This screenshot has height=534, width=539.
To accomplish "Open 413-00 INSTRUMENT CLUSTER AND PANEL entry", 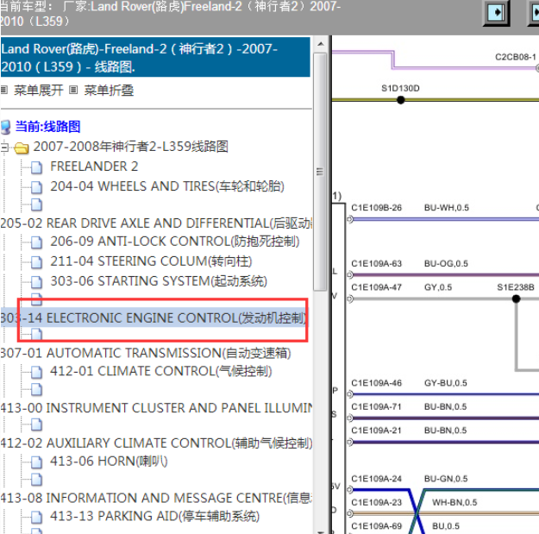I will pos(156,408).
